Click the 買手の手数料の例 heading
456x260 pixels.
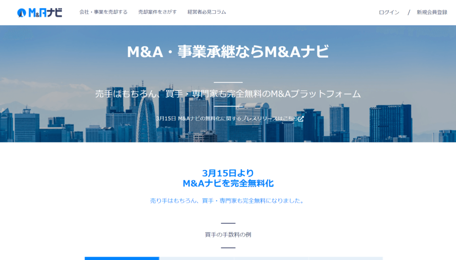coord(228,235)
